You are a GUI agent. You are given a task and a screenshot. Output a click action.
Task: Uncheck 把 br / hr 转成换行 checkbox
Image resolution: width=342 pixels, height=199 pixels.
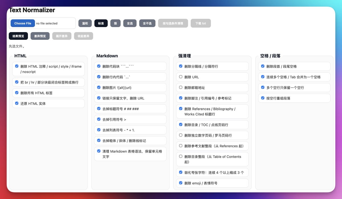[17, 82]
